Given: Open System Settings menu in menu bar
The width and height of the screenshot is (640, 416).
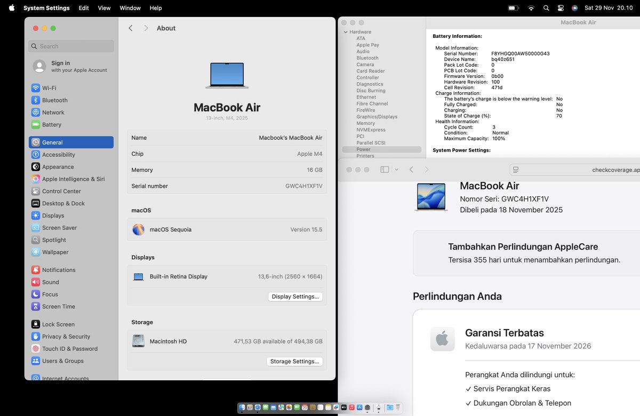Looking at the screenshot, I should click(x=46, y=8).
